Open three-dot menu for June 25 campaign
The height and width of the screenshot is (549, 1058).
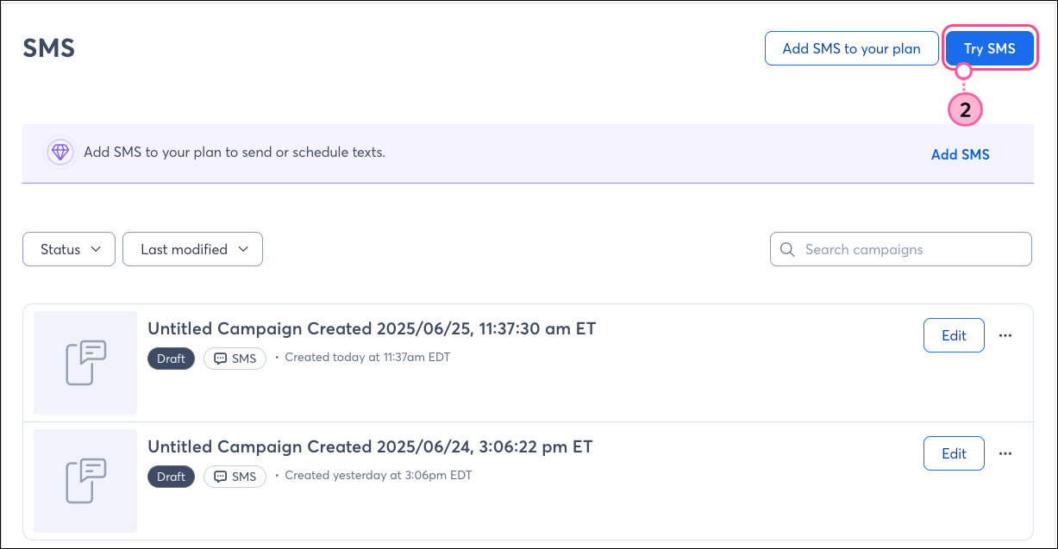[1005, 335]
